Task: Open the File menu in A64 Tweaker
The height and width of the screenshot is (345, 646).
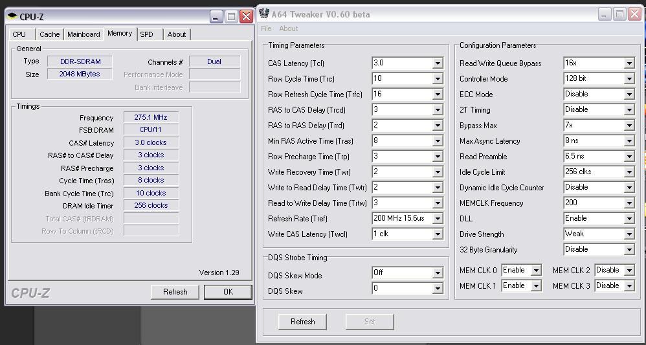Action: 266,28
